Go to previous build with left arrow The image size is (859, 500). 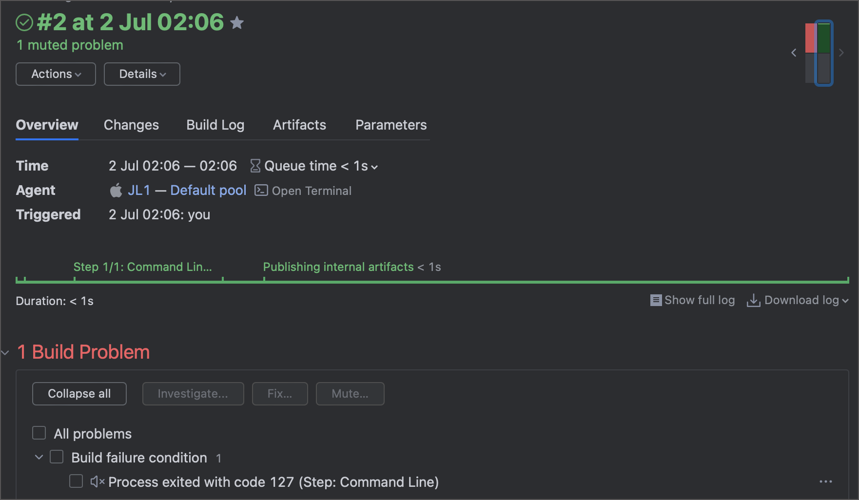point(794,53)
